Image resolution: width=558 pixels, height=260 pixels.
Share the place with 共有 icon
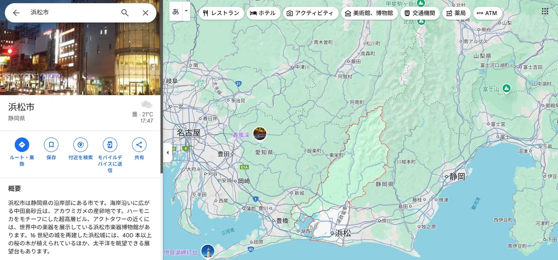[x=139, y=145]
